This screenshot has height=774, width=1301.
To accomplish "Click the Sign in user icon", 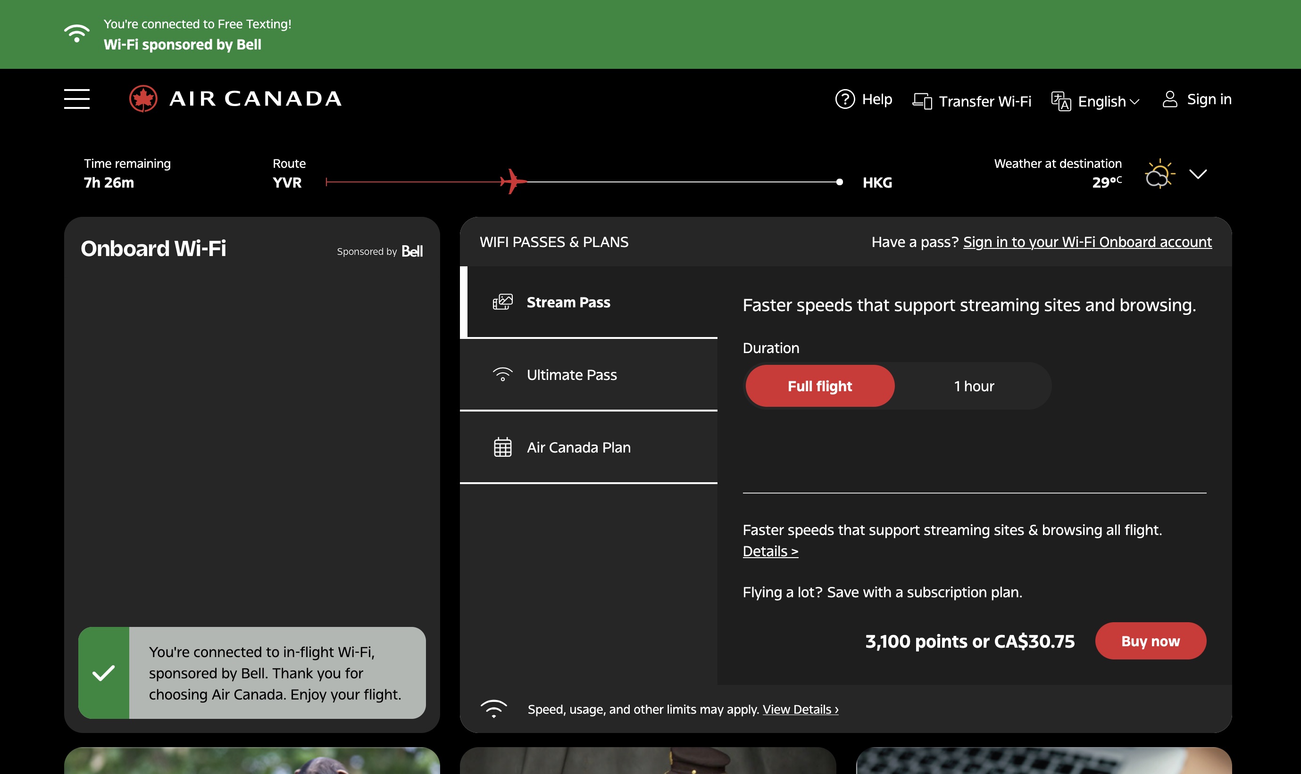I will 1169,99.
